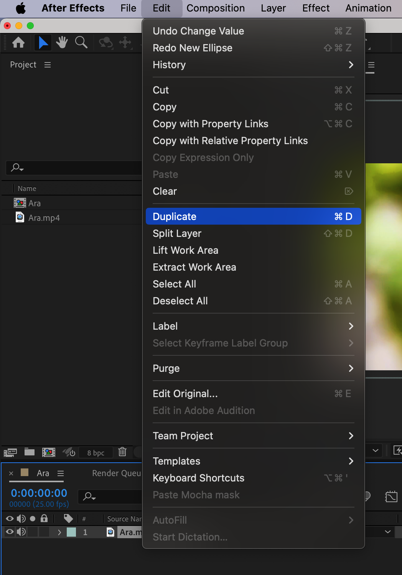This screenshot has width=402, height=575.
Task: Click the current timecode 0:00:00:00
Action: pyautogui.click(x=39, y=493)
